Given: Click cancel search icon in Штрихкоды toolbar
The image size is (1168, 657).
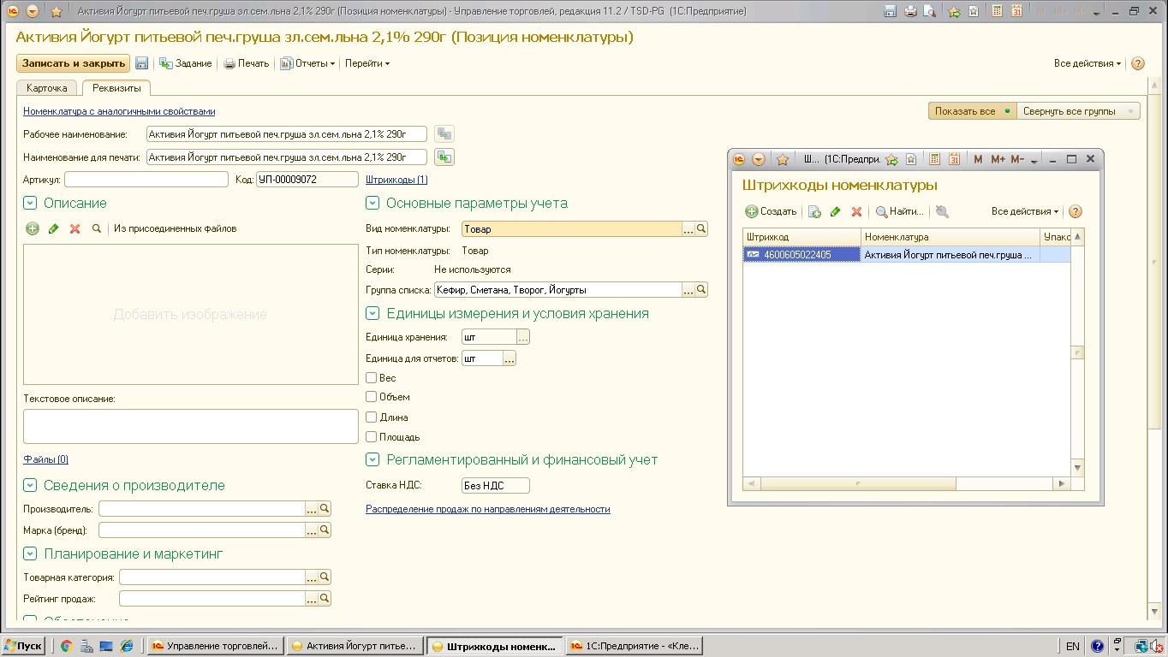Looking at the screenshot, I should click(942, 211).
